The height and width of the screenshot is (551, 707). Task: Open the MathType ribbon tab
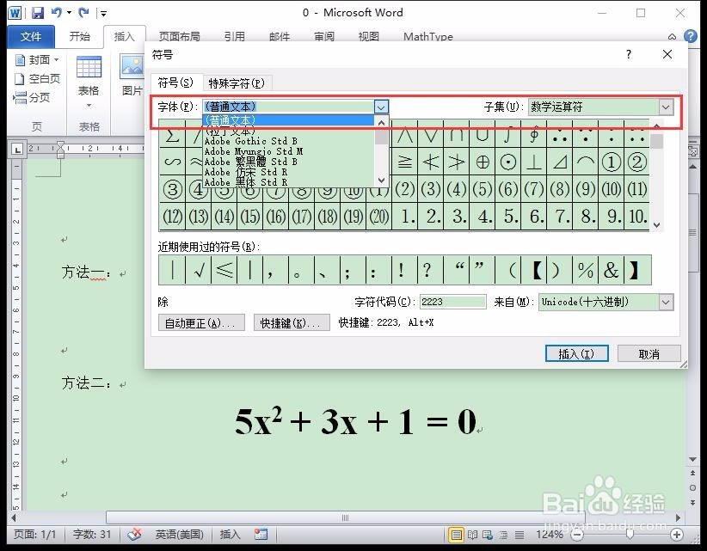[427, 36]
